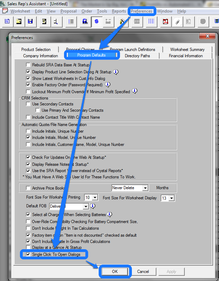Image resolution: width=219 pixels, height=281 pixels.
Task: Click the info icon beside Select all Chargers
Action: (x=109, y=214)
